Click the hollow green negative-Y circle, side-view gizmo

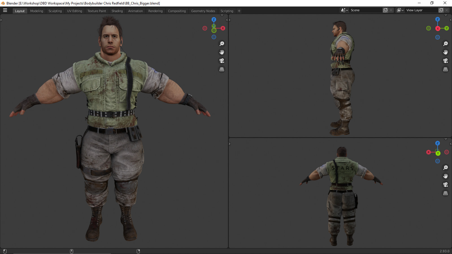pos(429,28)
